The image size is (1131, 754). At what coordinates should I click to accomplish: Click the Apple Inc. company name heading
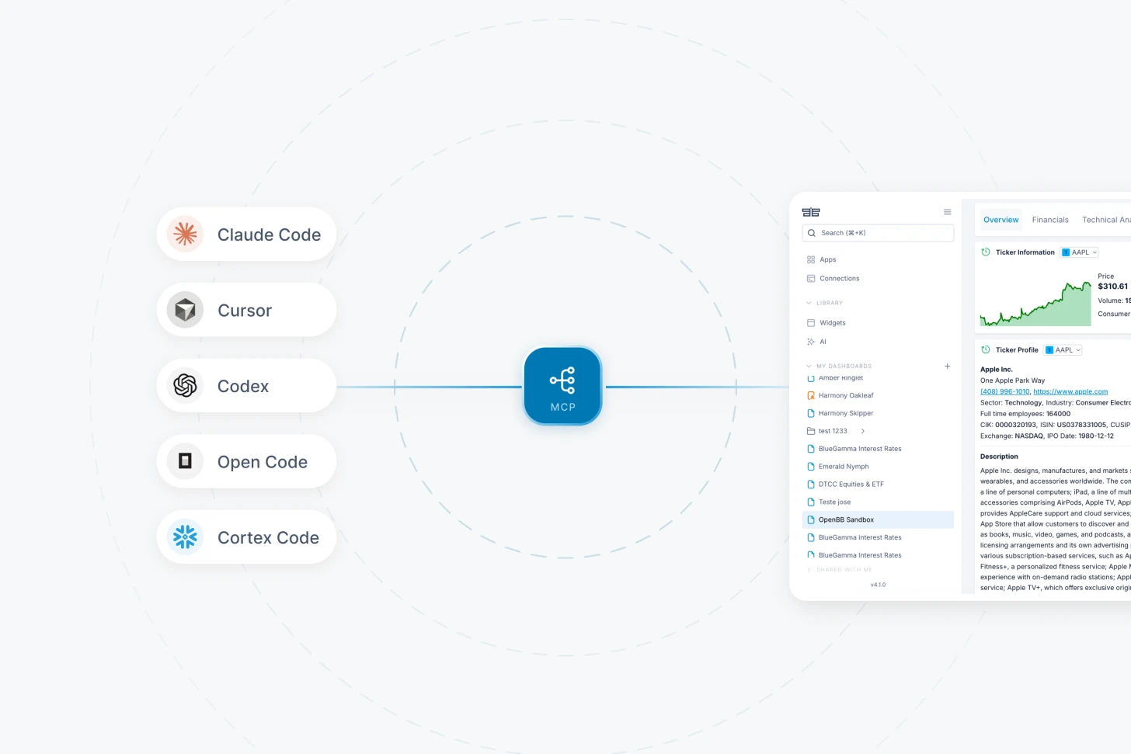tap(997, 370)
